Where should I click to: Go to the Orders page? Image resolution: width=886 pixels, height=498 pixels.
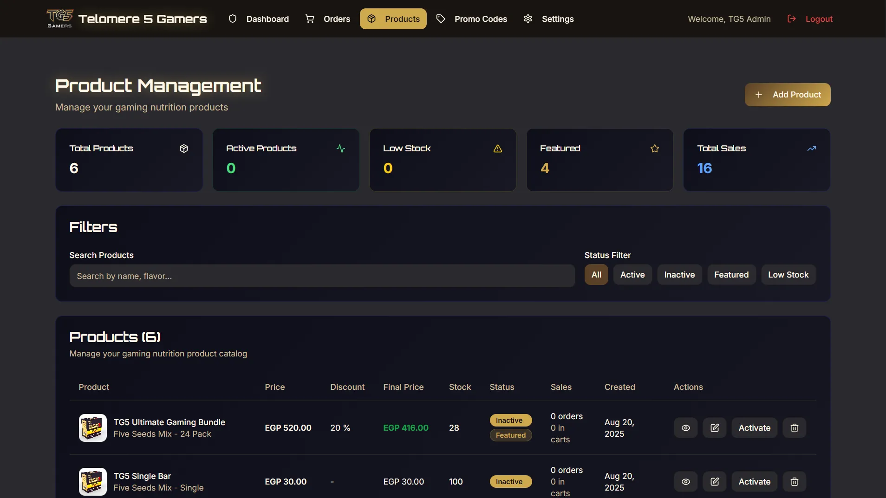[x=328, y=19]
